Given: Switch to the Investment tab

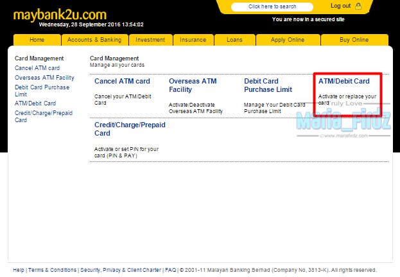Looking at the screenshot, I should pos(150,40).
